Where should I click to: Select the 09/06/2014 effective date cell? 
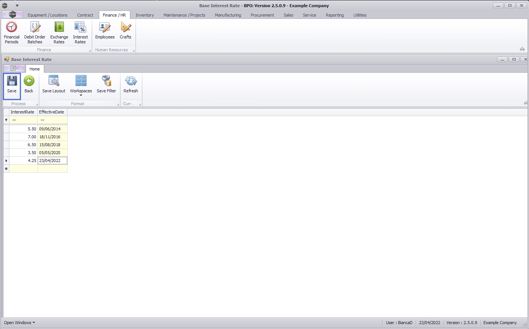52,129
